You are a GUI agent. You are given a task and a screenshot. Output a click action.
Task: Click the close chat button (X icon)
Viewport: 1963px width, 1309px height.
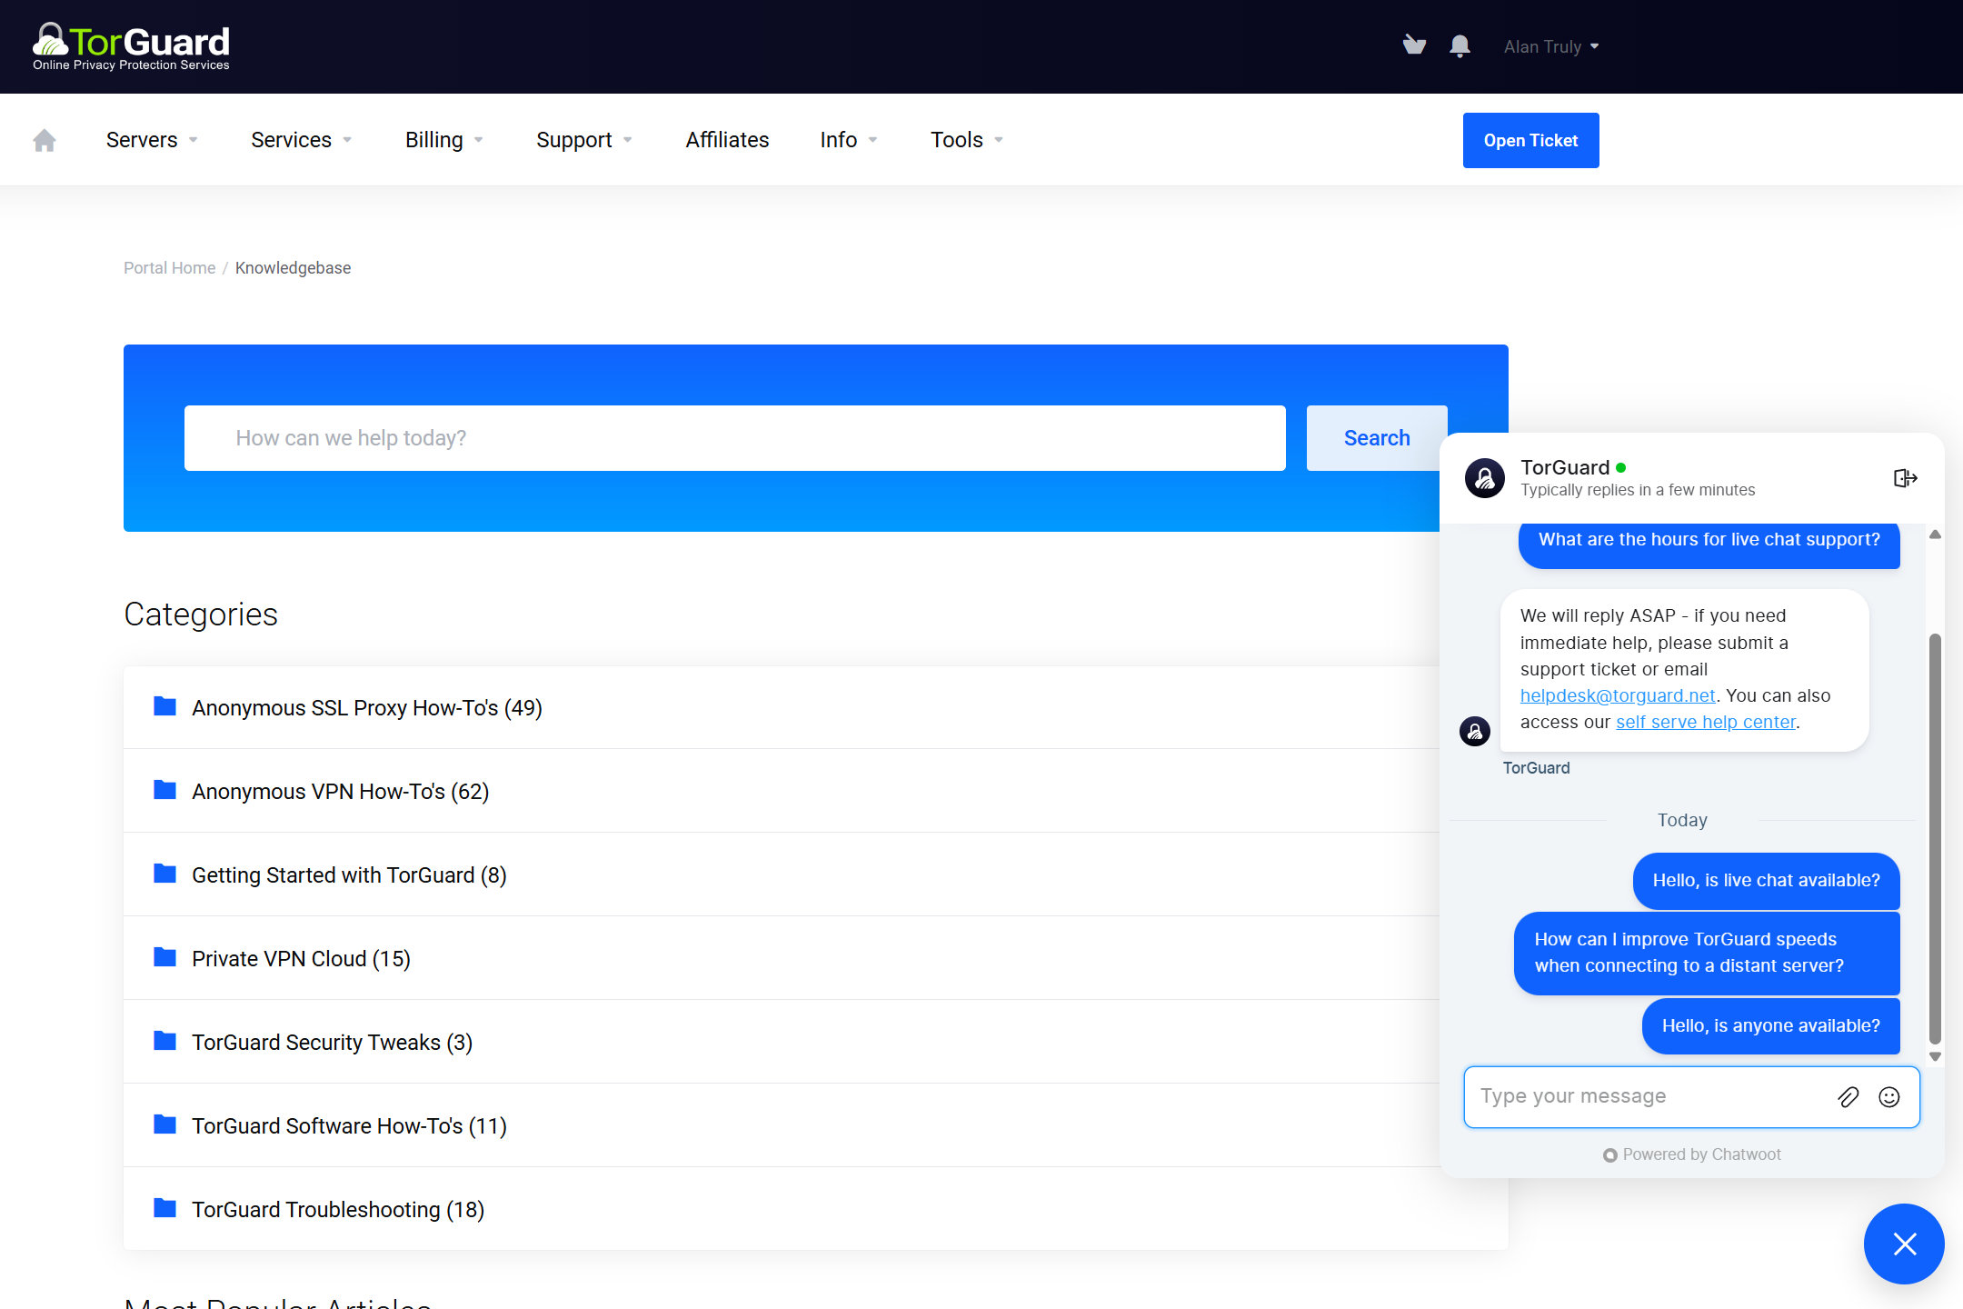(x=1906, y=1244)
